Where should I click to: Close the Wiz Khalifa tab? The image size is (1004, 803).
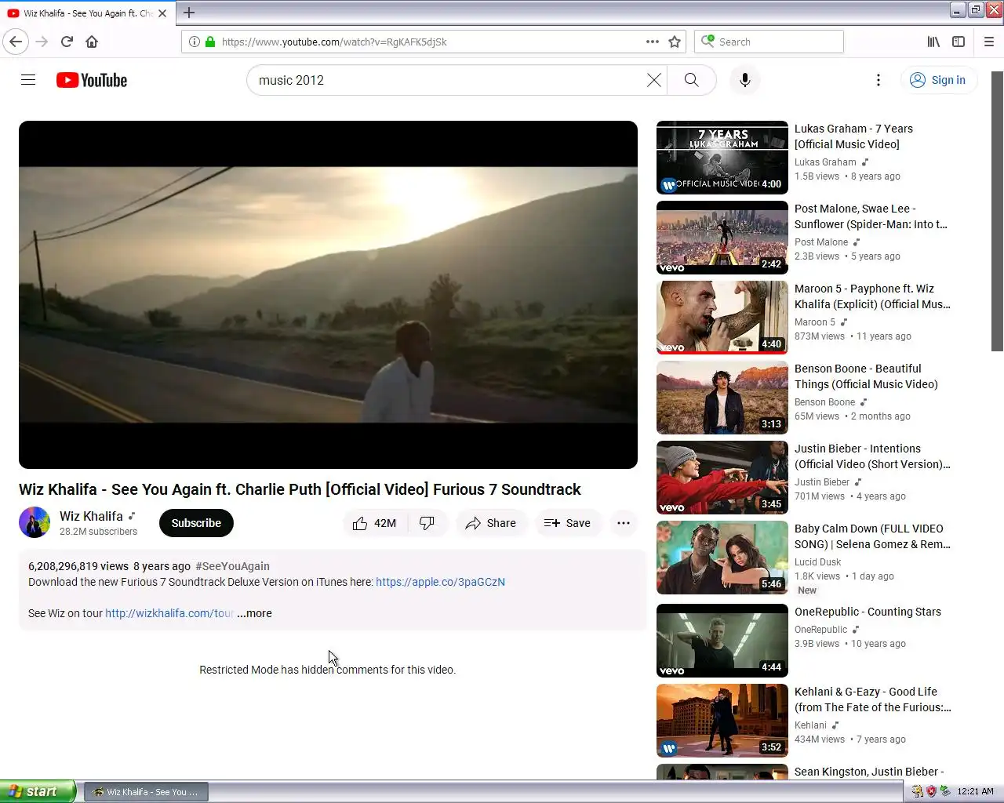(x=162, y=13)
